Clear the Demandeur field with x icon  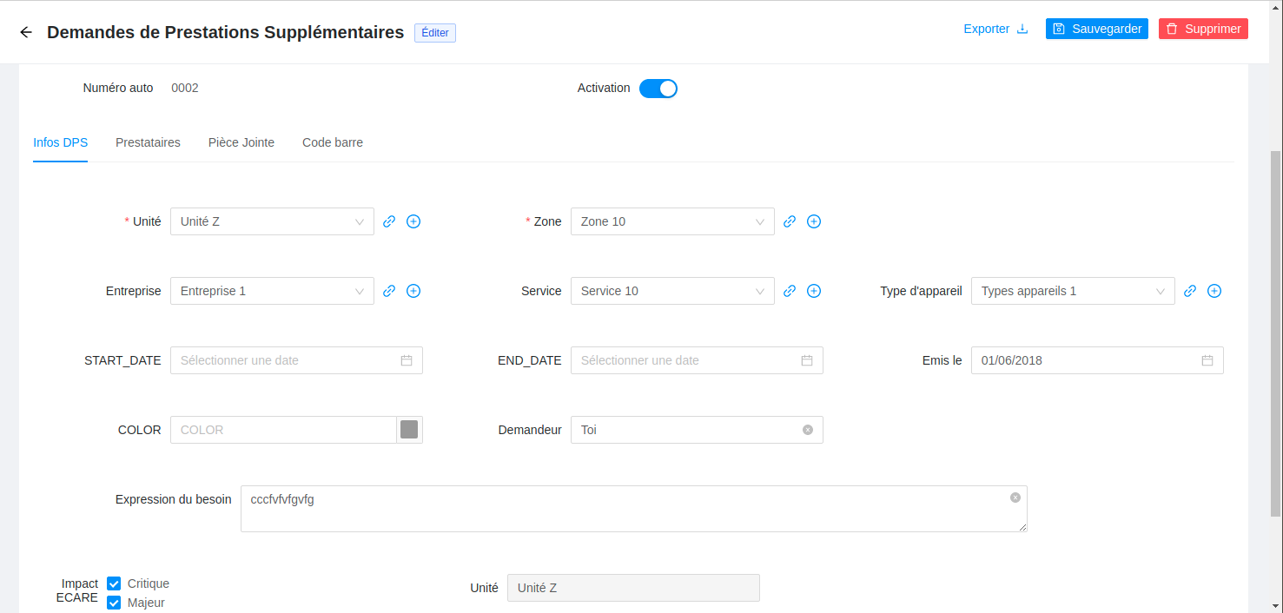tap(808, 430)
